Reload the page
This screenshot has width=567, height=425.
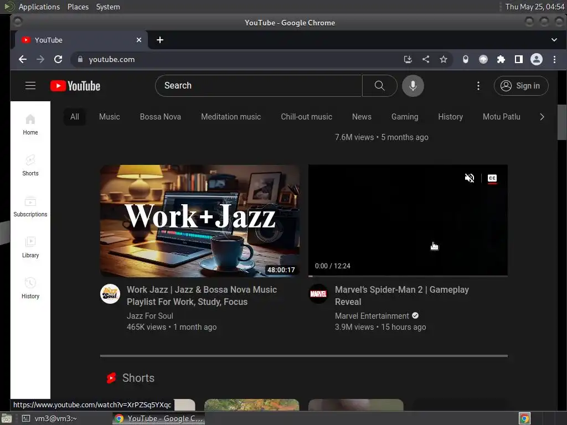click(58, 59)
